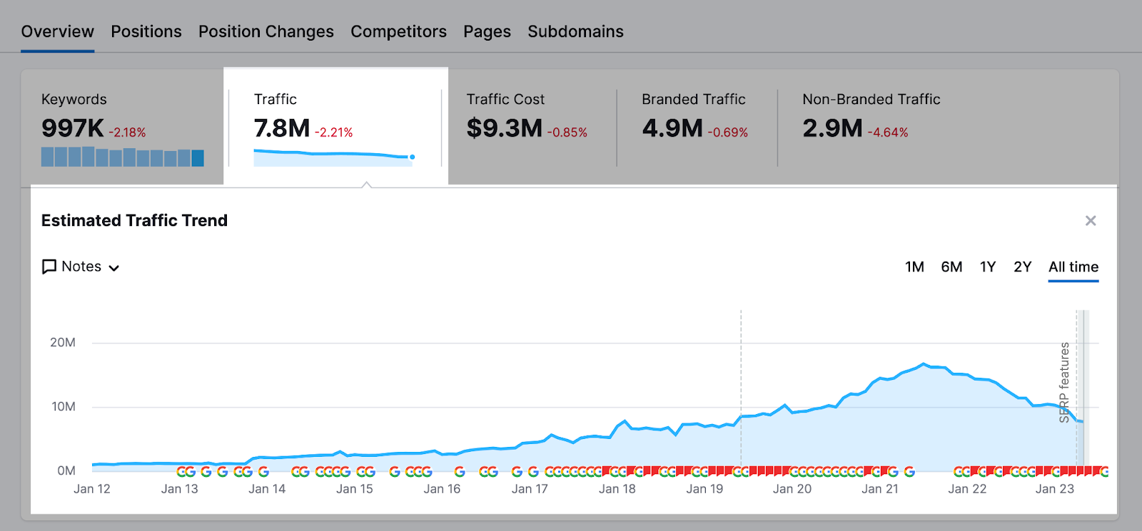Set chart range to All time

(x=1073, y=267)
